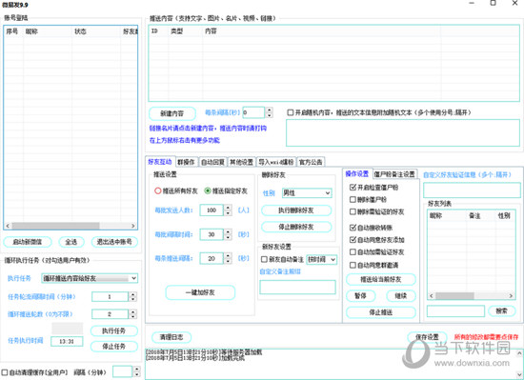The image size is (524, 380).
Task: Click the 状态 column header in account list
Action: [96, 31]
